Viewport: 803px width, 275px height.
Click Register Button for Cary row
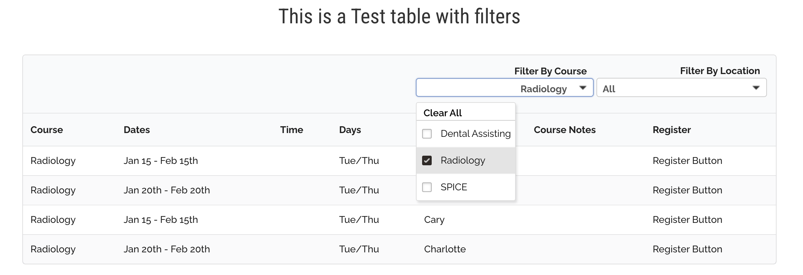pos(687,220)
